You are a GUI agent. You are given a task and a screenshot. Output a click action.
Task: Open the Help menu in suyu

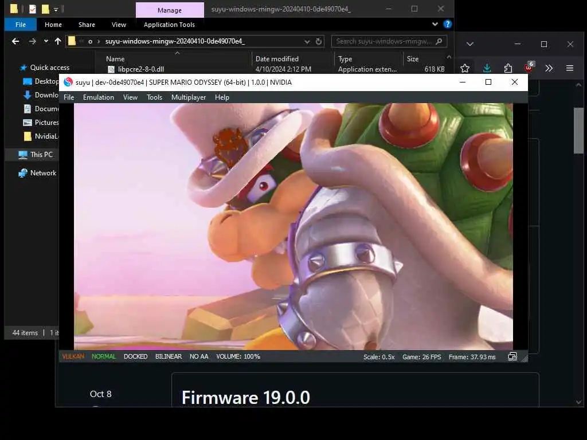click(222, 97)
